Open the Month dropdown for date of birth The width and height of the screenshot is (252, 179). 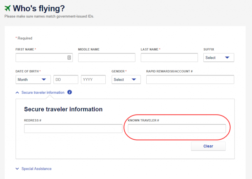[x=33, y=80]
